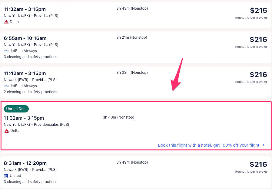This screenshot has height=189, width=272.
Task: Click the Delta logo on the $215 flight
Action: click(6, 22)
